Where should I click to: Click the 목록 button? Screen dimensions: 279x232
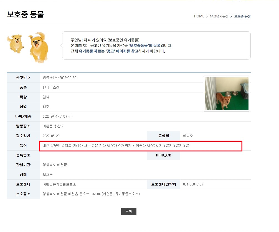[129, 211]
